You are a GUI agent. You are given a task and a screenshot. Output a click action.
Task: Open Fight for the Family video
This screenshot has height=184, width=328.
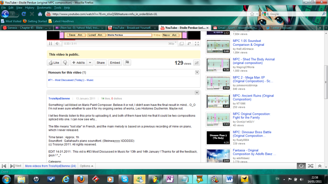click(x=251, y=116)
